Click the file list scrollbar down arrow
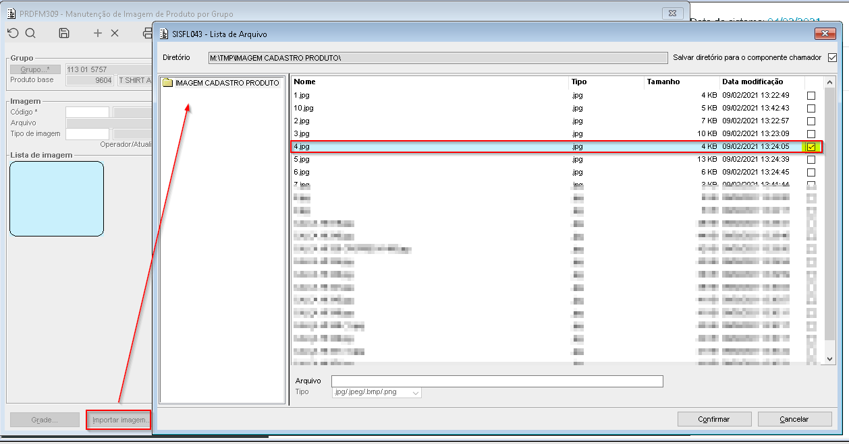Image resolution: width=849 pixels, height=444 pixels. click(830, 359)
